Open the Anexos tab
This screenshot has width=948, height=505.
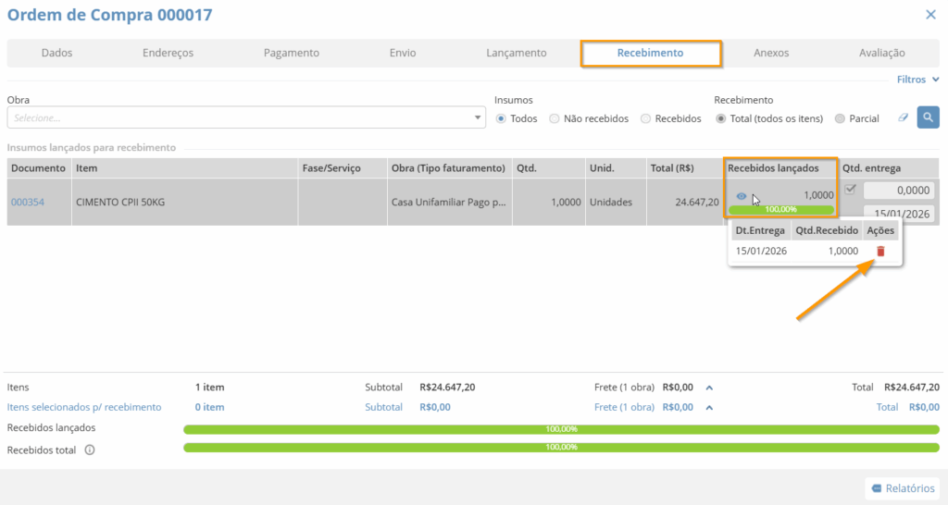coord(771,53)
